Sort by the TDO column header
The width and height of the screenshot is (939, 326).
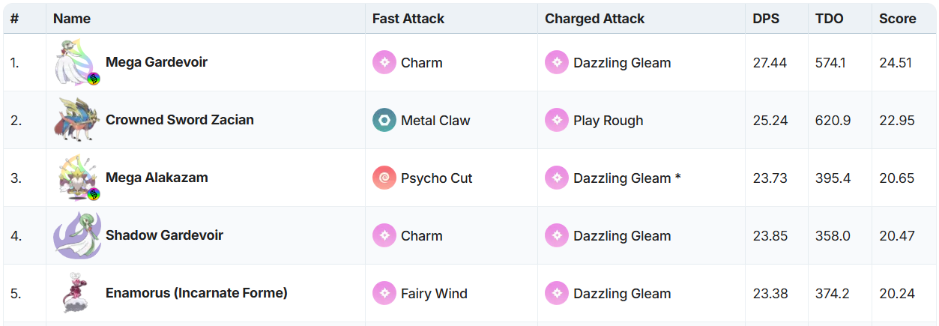coord(829,19)
